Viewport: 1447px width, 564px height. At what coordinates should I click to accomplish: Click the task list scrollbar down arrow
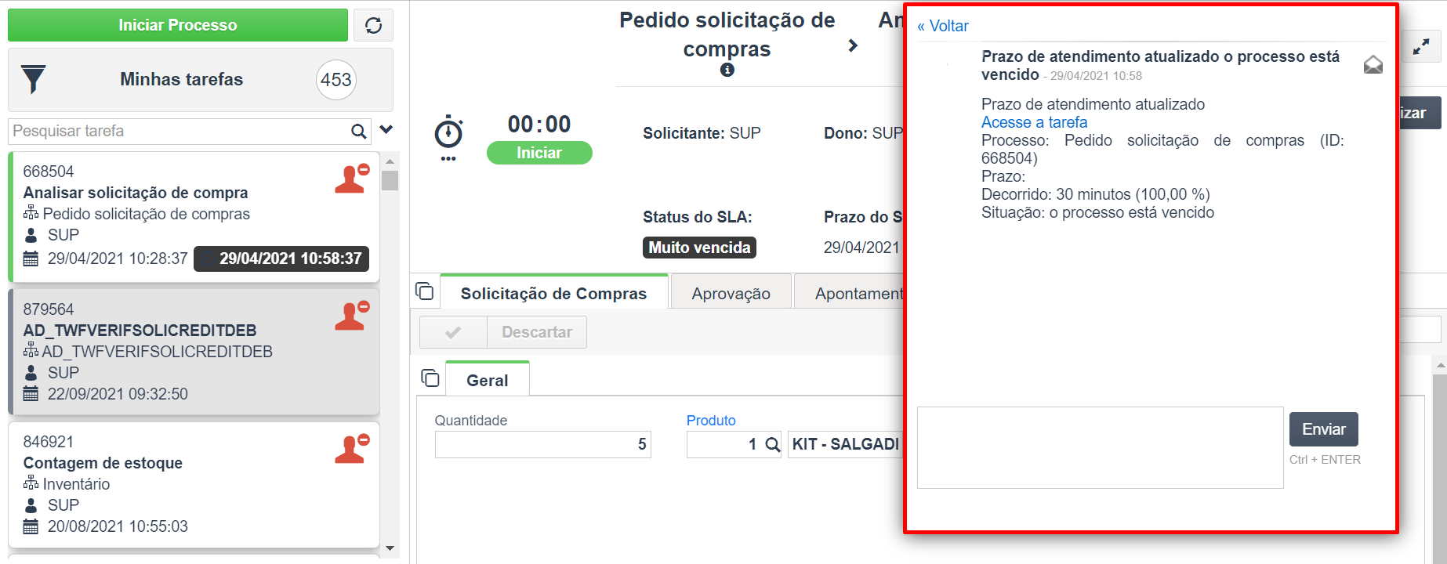pos(390,548)
